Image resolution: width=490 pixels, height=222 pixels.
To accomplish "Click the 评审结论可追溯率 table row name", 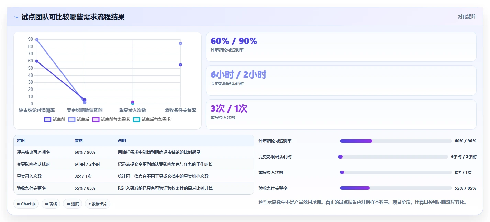I will coord(33,152).
